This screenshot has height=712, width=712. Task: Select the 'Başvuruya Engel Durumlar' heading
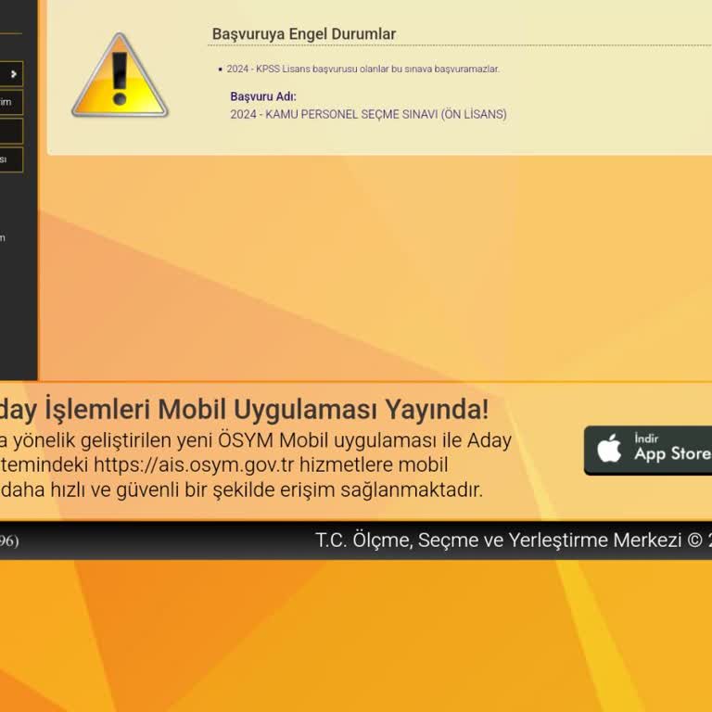pos(304,34)
